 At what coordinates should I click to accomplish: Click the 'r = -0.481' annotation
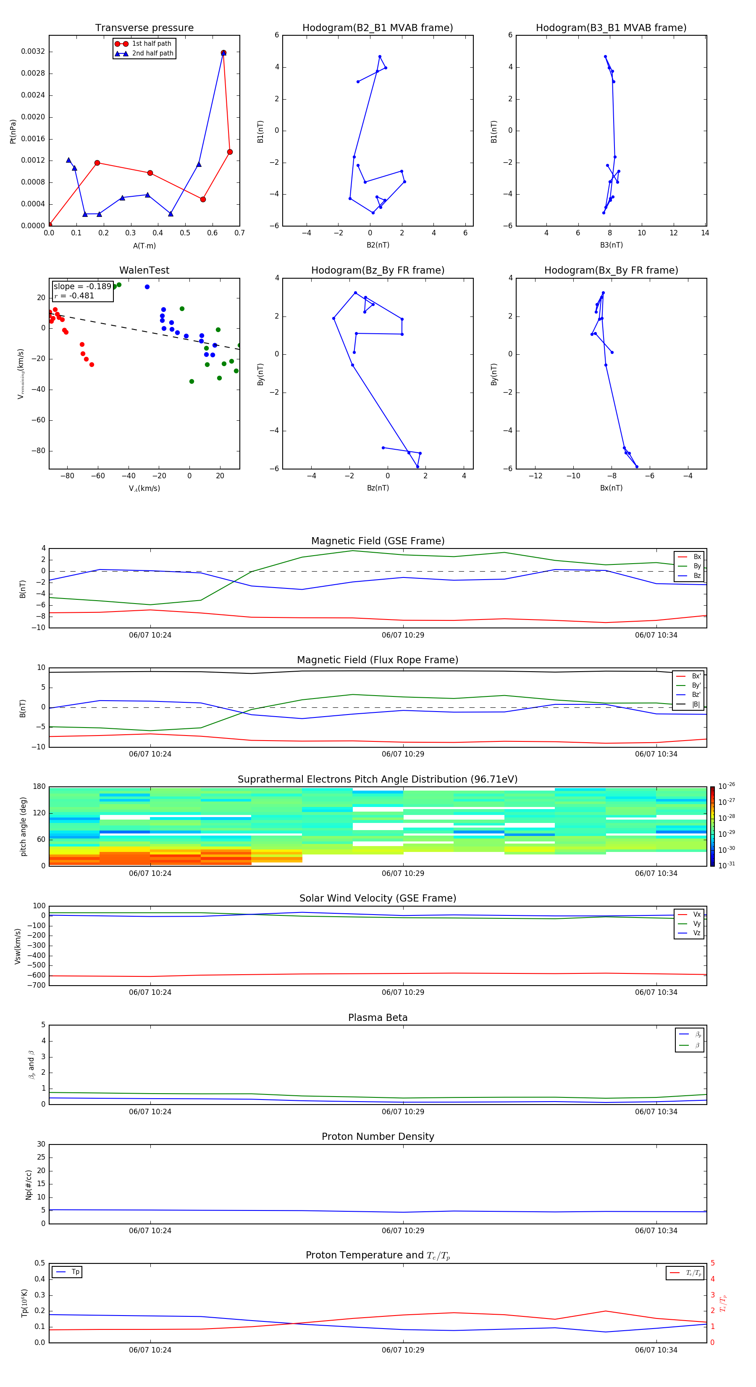74,295
